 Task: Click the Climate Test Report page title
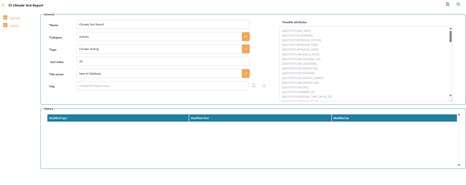[28, 6]
